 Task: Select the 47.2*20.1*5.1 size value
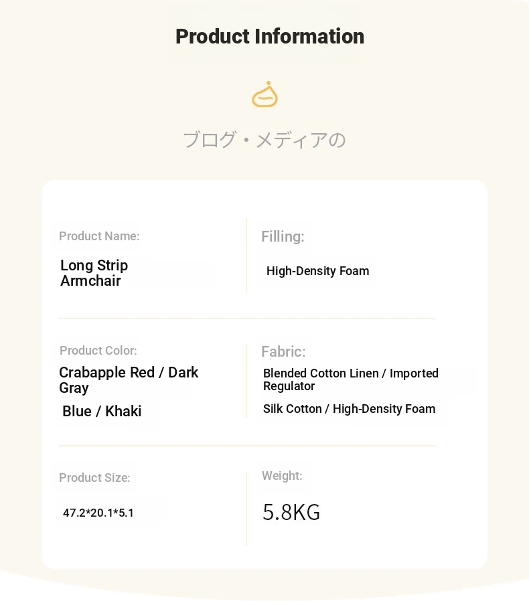(x=98, y=513)
